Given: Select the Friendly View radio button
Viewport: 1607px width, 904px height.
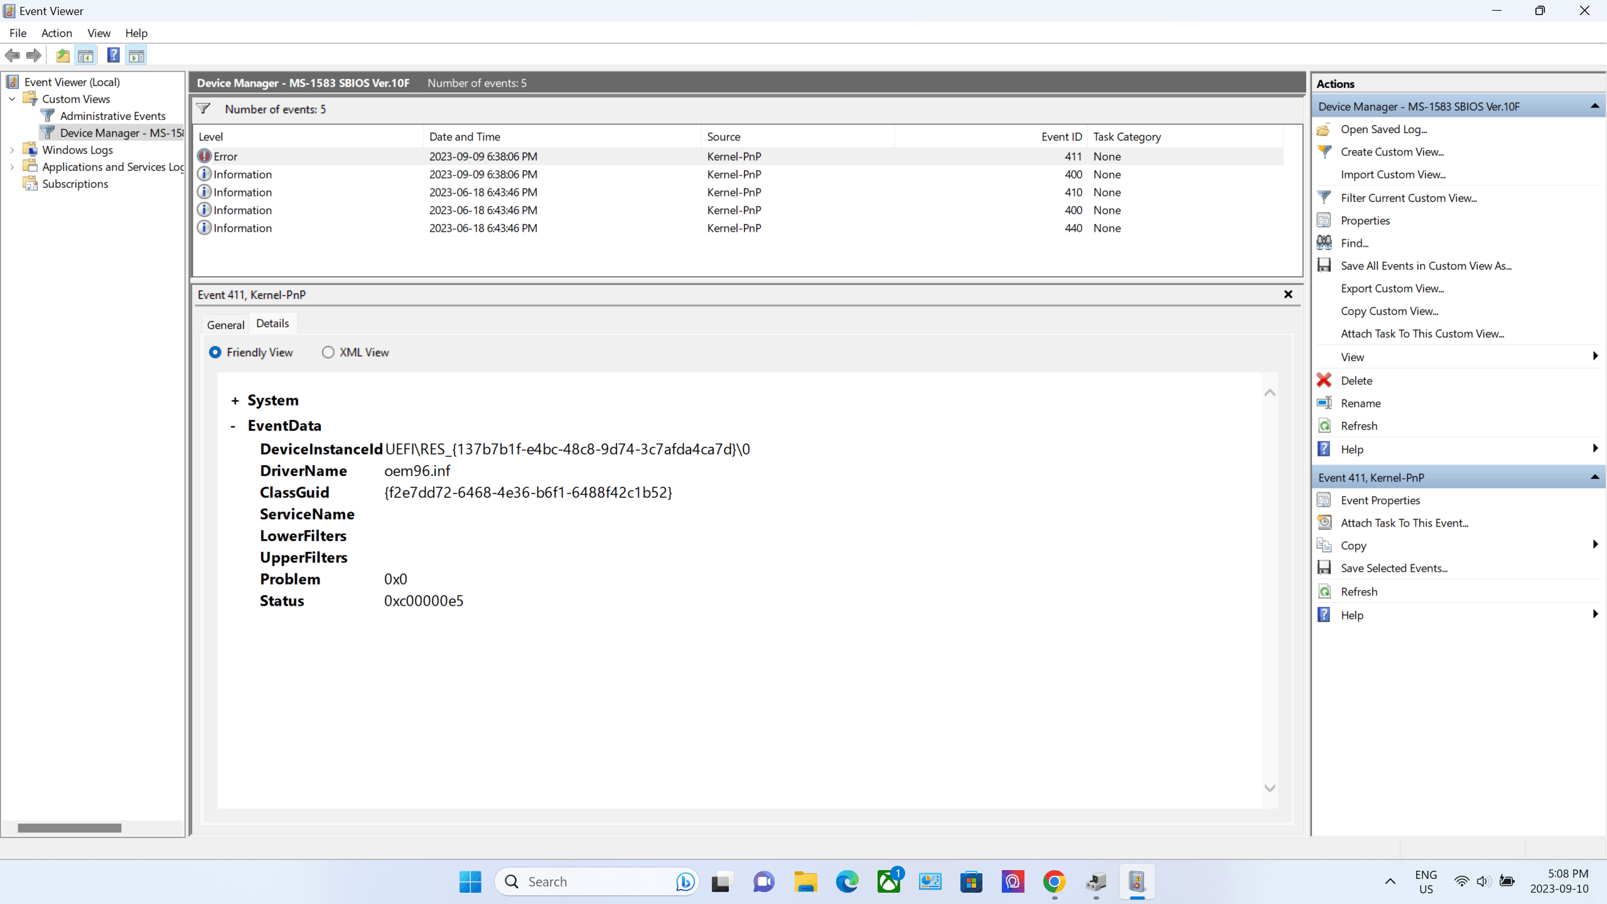Looking at the screenshot, I should 215,352.
